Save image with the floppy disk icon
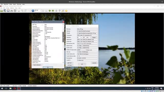Viewport: 164px width, 92px height. 8,11
